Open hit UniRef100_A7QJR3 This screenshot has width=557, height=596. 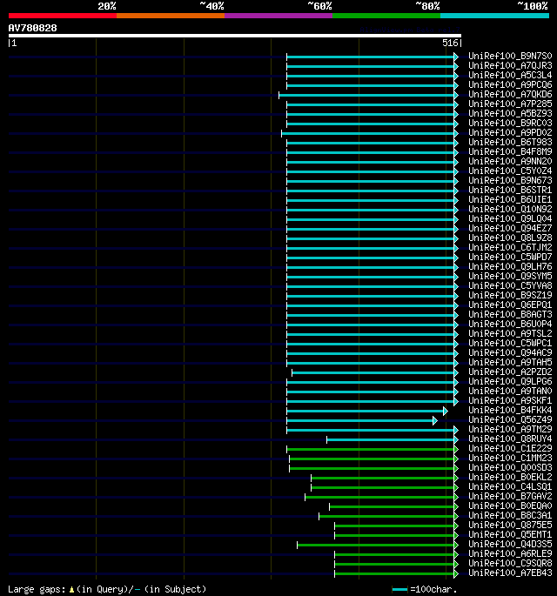point(510,66)
